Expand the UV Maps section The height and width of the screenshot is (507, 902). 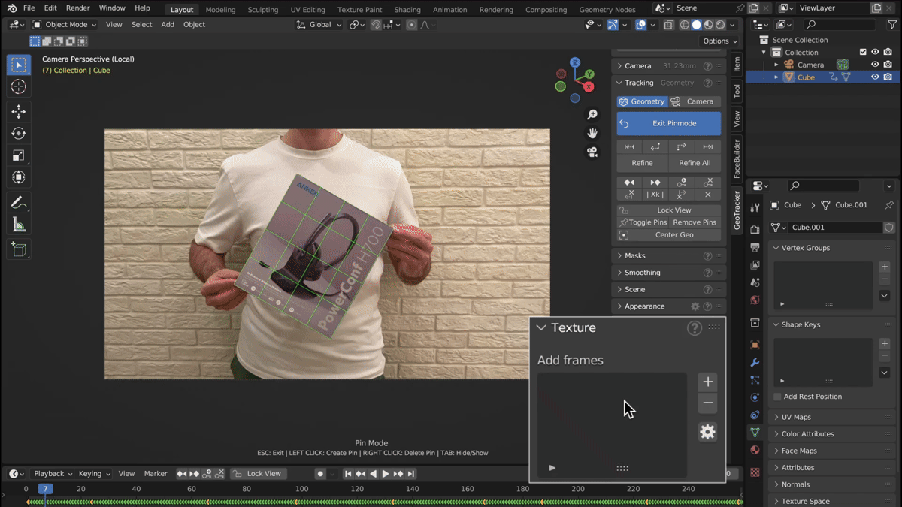point(795,417)
